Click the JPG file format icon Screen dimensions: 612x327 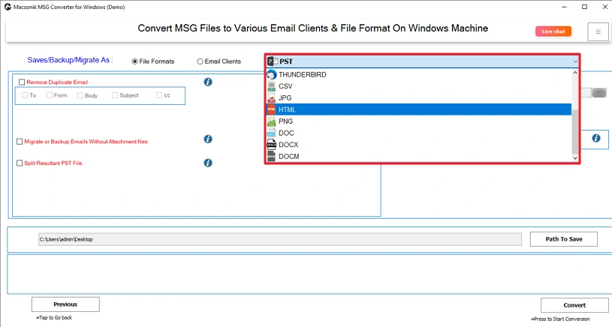[x=272, y=98]
